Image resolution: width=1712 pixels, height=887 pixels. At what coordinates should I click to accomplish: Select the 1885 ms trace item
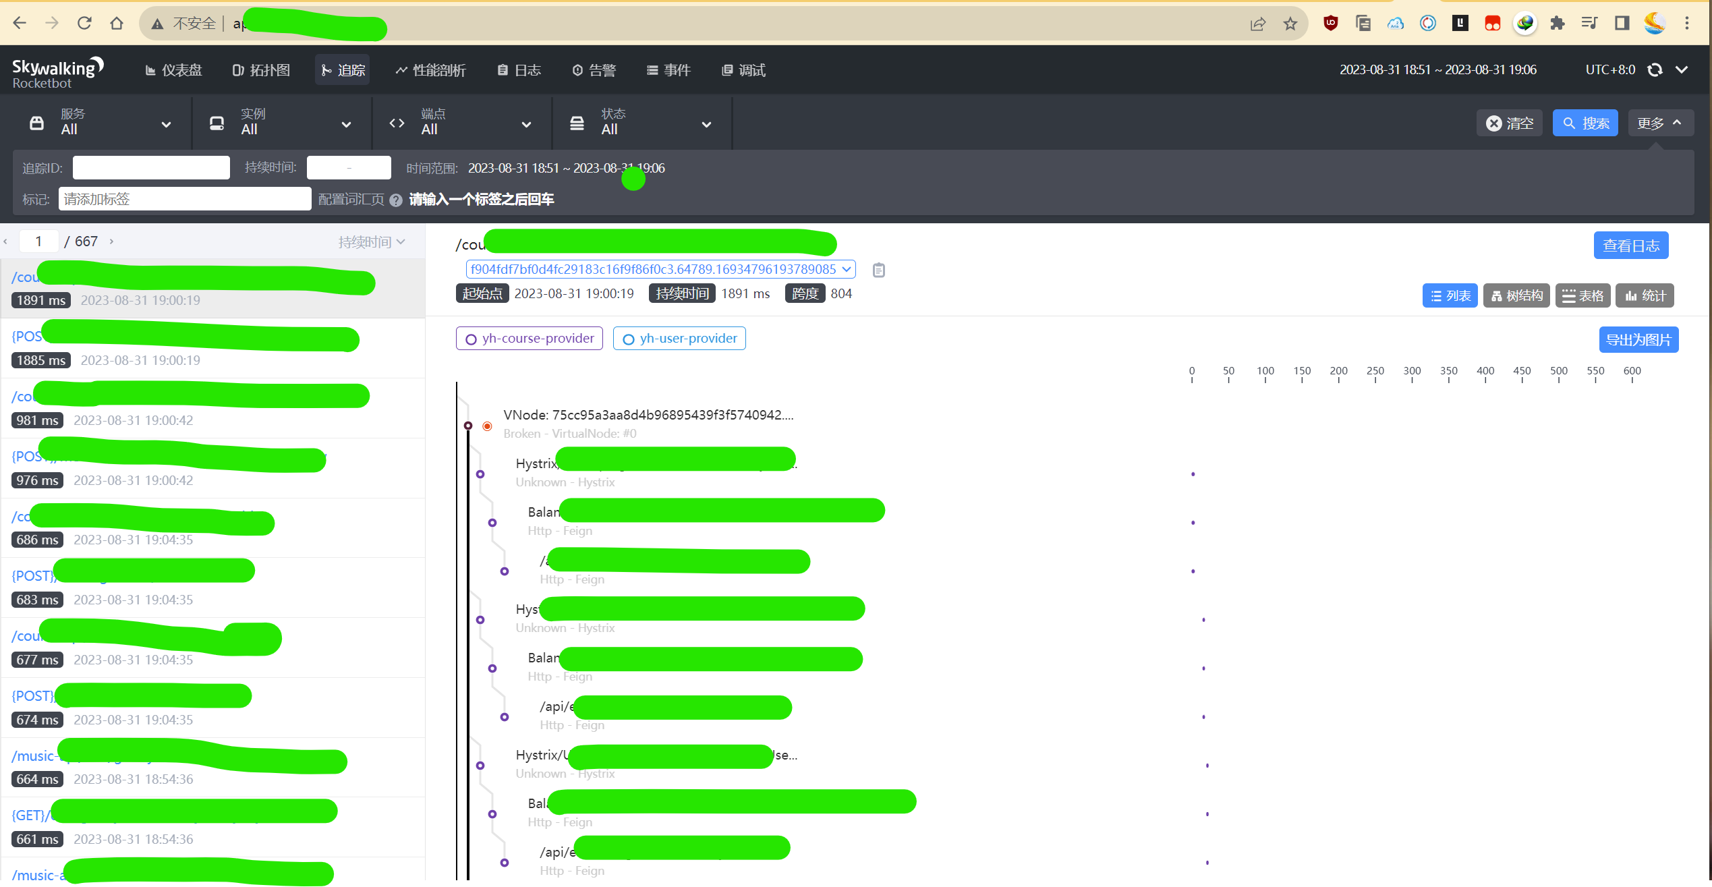(x=213, y=348)
